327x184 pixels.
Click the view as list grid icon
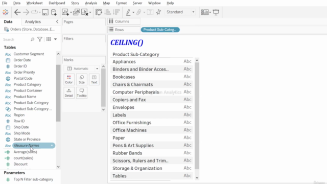(49, 39)
